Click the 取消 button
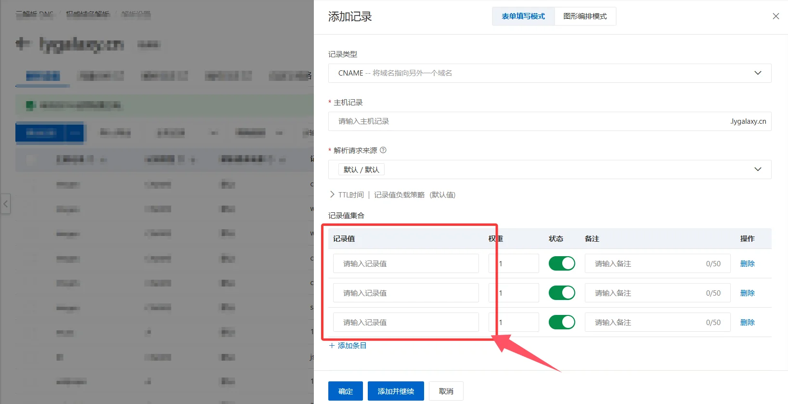 point(446,391)
